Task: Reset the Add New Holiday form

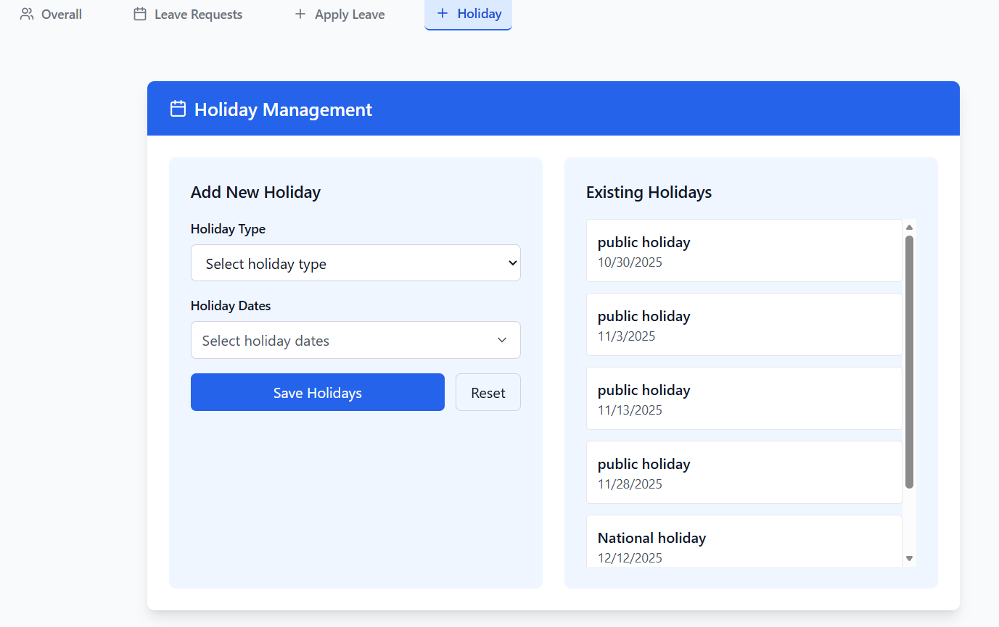Action: tap(488, 392)
